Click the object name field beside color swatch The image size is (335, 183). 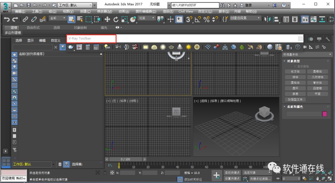point(304,114)
